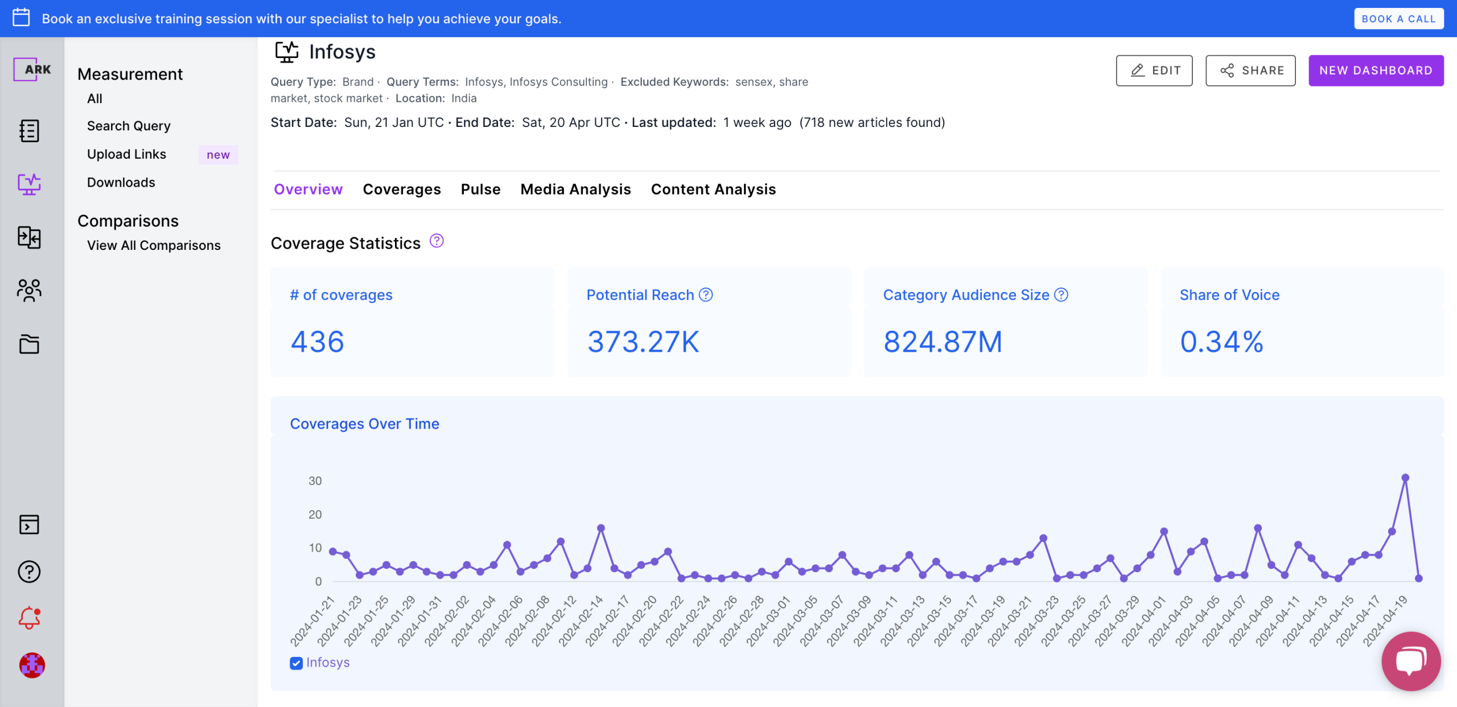Open Search Query in Measurement menu

(x=129, y=126)
